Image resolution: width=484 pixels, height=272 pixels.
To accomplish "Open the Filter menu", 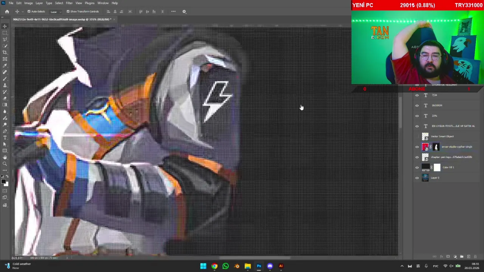I will click(69, 3).
